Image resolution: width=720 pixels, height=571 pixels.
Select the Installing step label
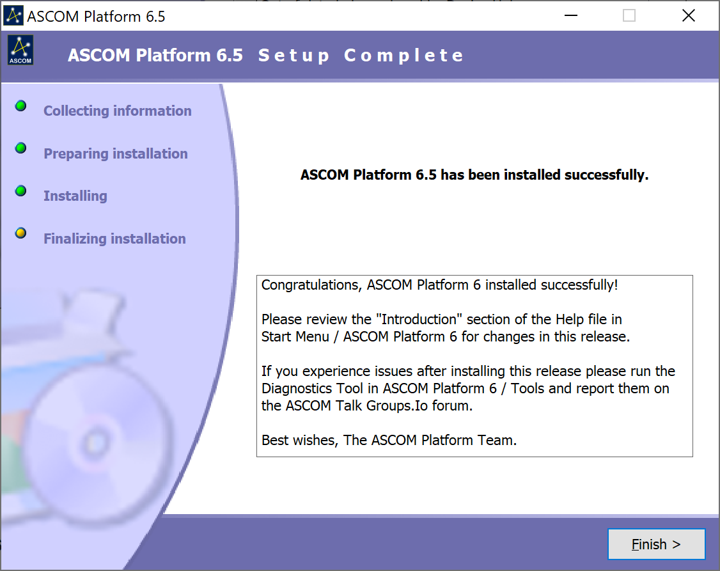pos(75,196)
